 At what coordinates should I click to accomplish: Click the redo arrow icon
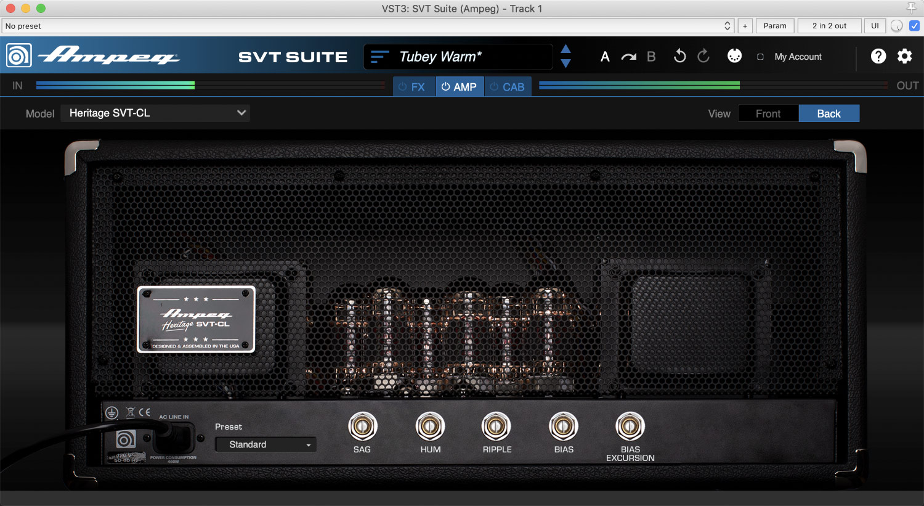703,56
